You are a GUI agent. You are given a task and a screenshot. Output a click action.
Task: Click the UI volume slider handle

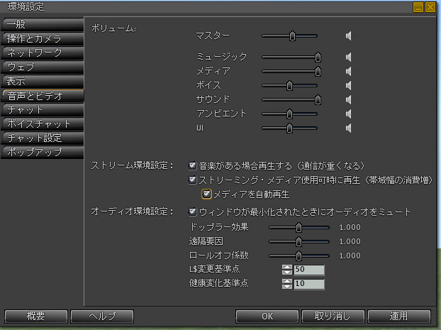(x=289, y=128)
